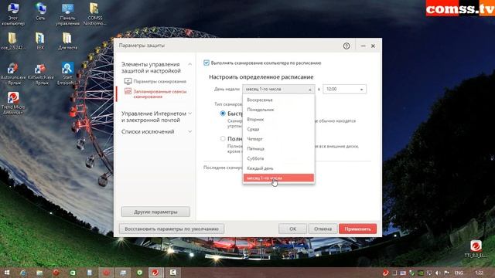Expand 'Списки исключений' section
The height and width of the screenshot is (278, 495).
[x=189, y=131]
